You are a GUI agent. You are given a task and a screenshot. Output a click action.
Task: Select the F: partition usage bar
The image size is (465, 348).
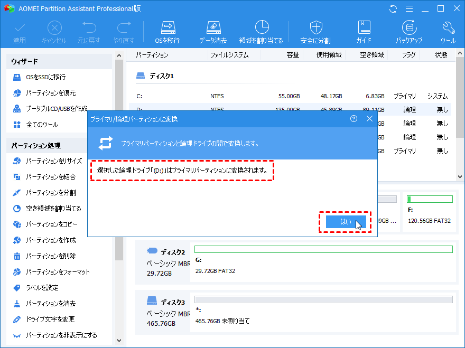pos(430,199)
